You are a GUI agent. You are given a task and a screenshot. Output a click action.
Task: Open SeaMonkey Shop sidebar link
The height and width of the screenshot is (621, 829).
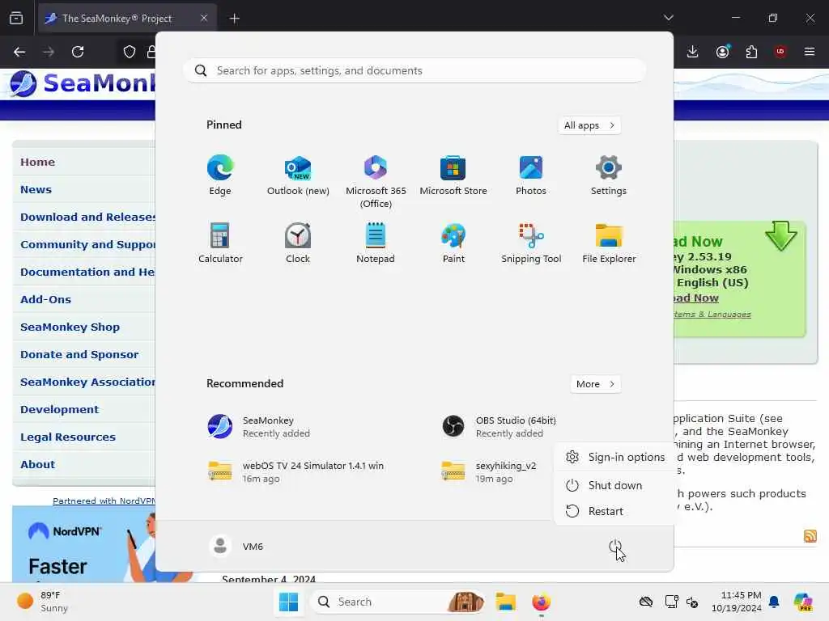tap(70, 327)
